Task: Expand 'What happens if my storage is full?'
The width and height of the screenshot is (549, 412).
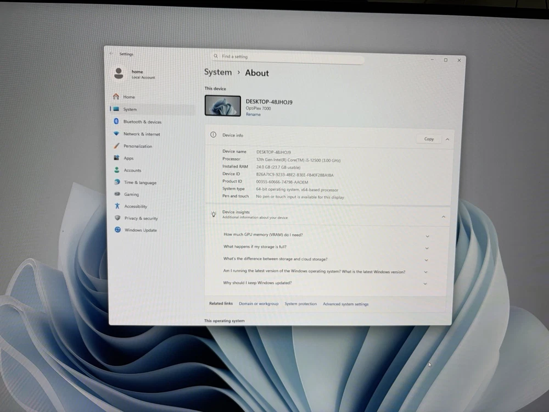Action: tap(427, 248)
